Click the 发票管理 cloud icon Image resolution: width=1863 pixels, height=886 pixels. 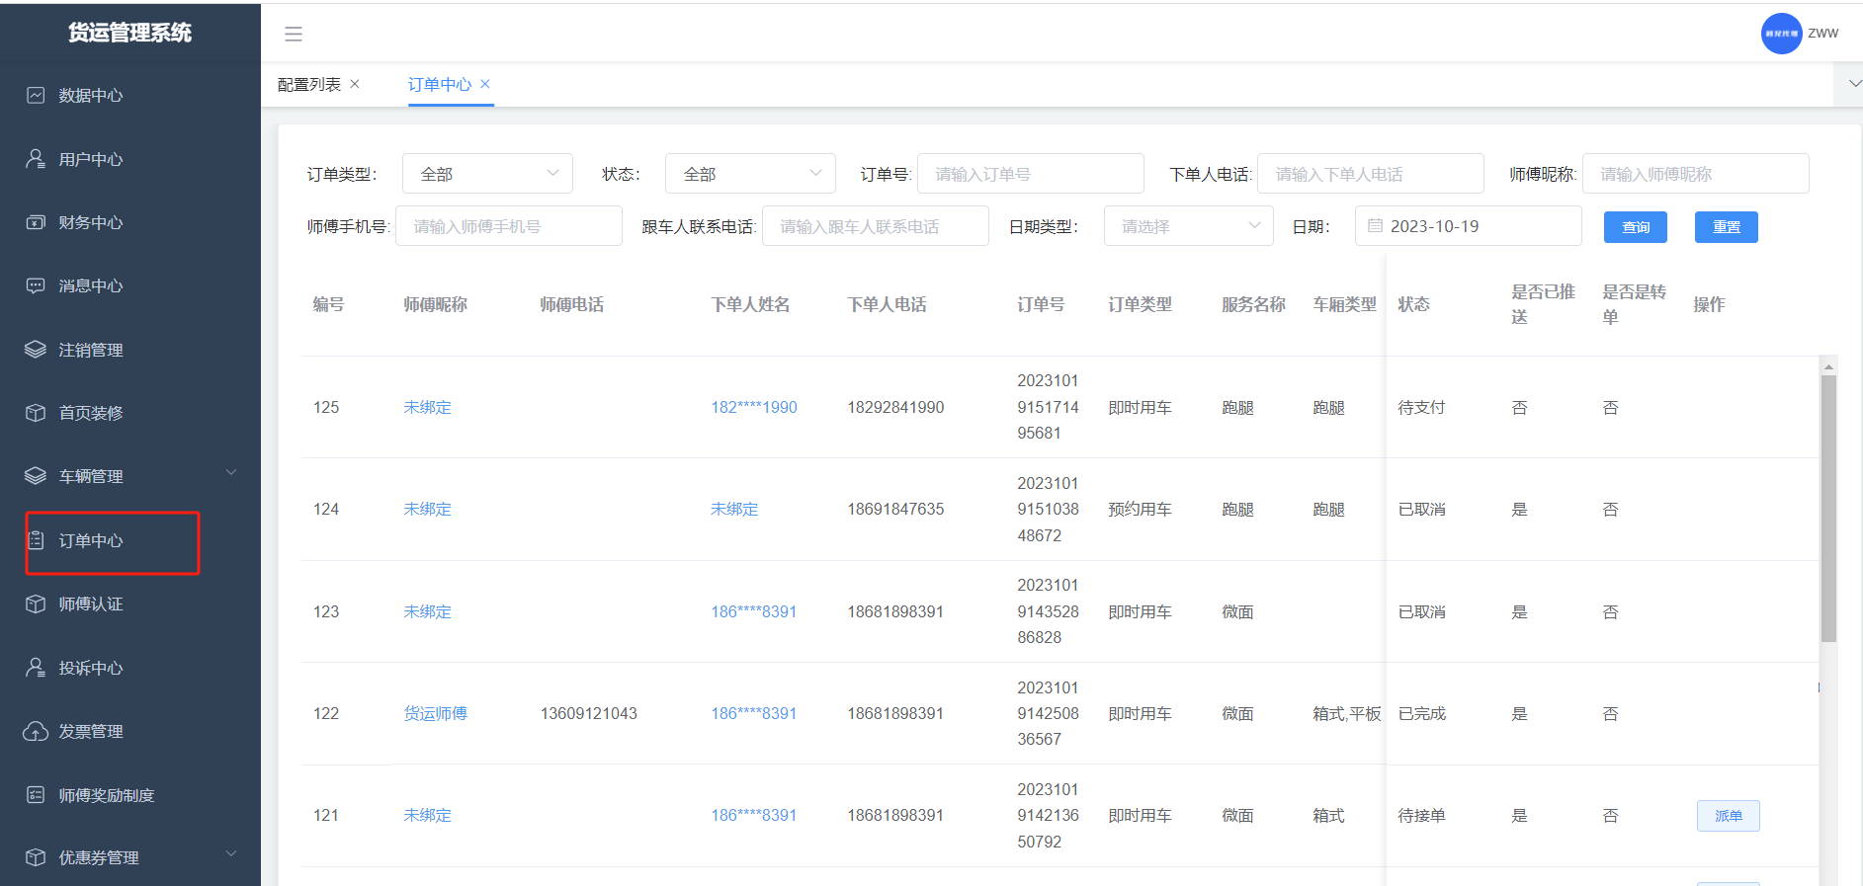(36, 731)
